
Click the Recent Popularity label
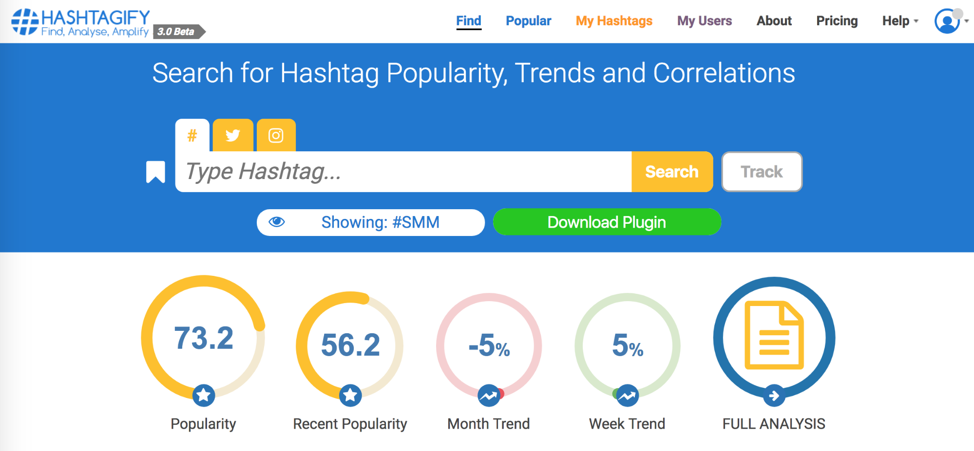[x=350, y=424]
